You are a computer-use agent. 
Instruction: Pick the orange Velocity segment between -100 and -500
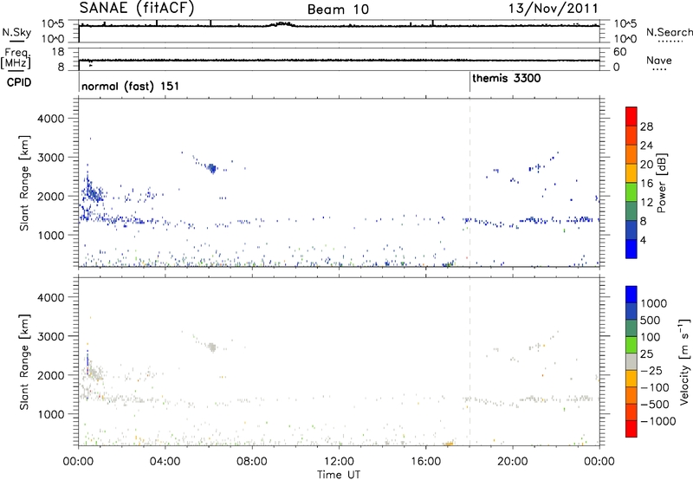(x=631, y=395)
